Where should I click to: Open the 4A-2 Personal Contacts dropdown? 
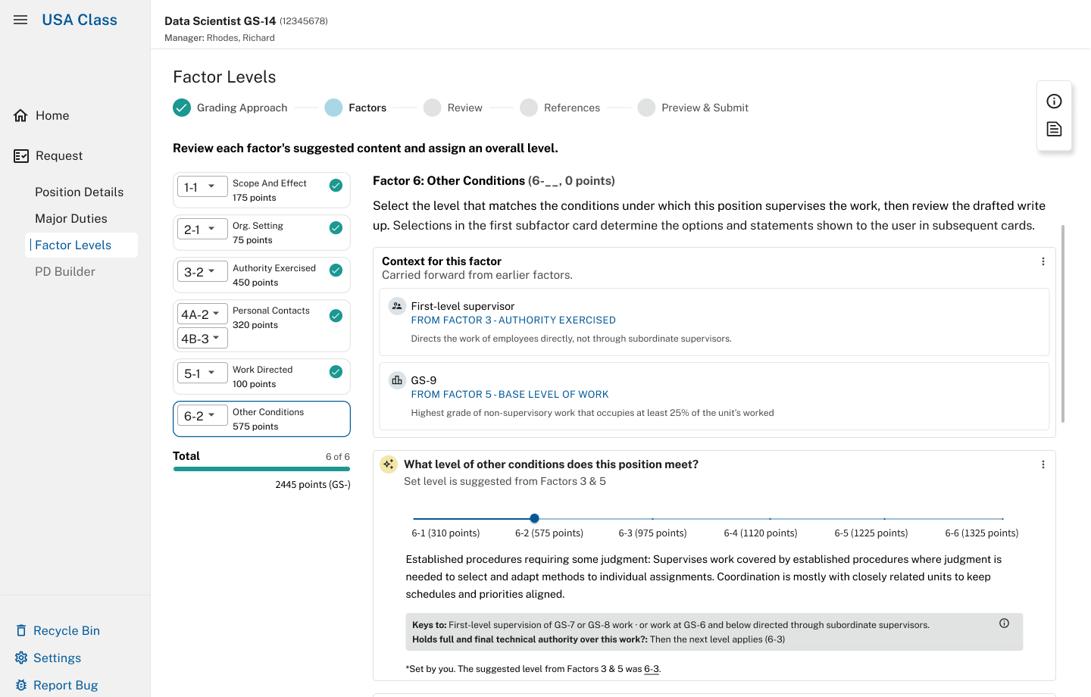(x=202, y=314)
